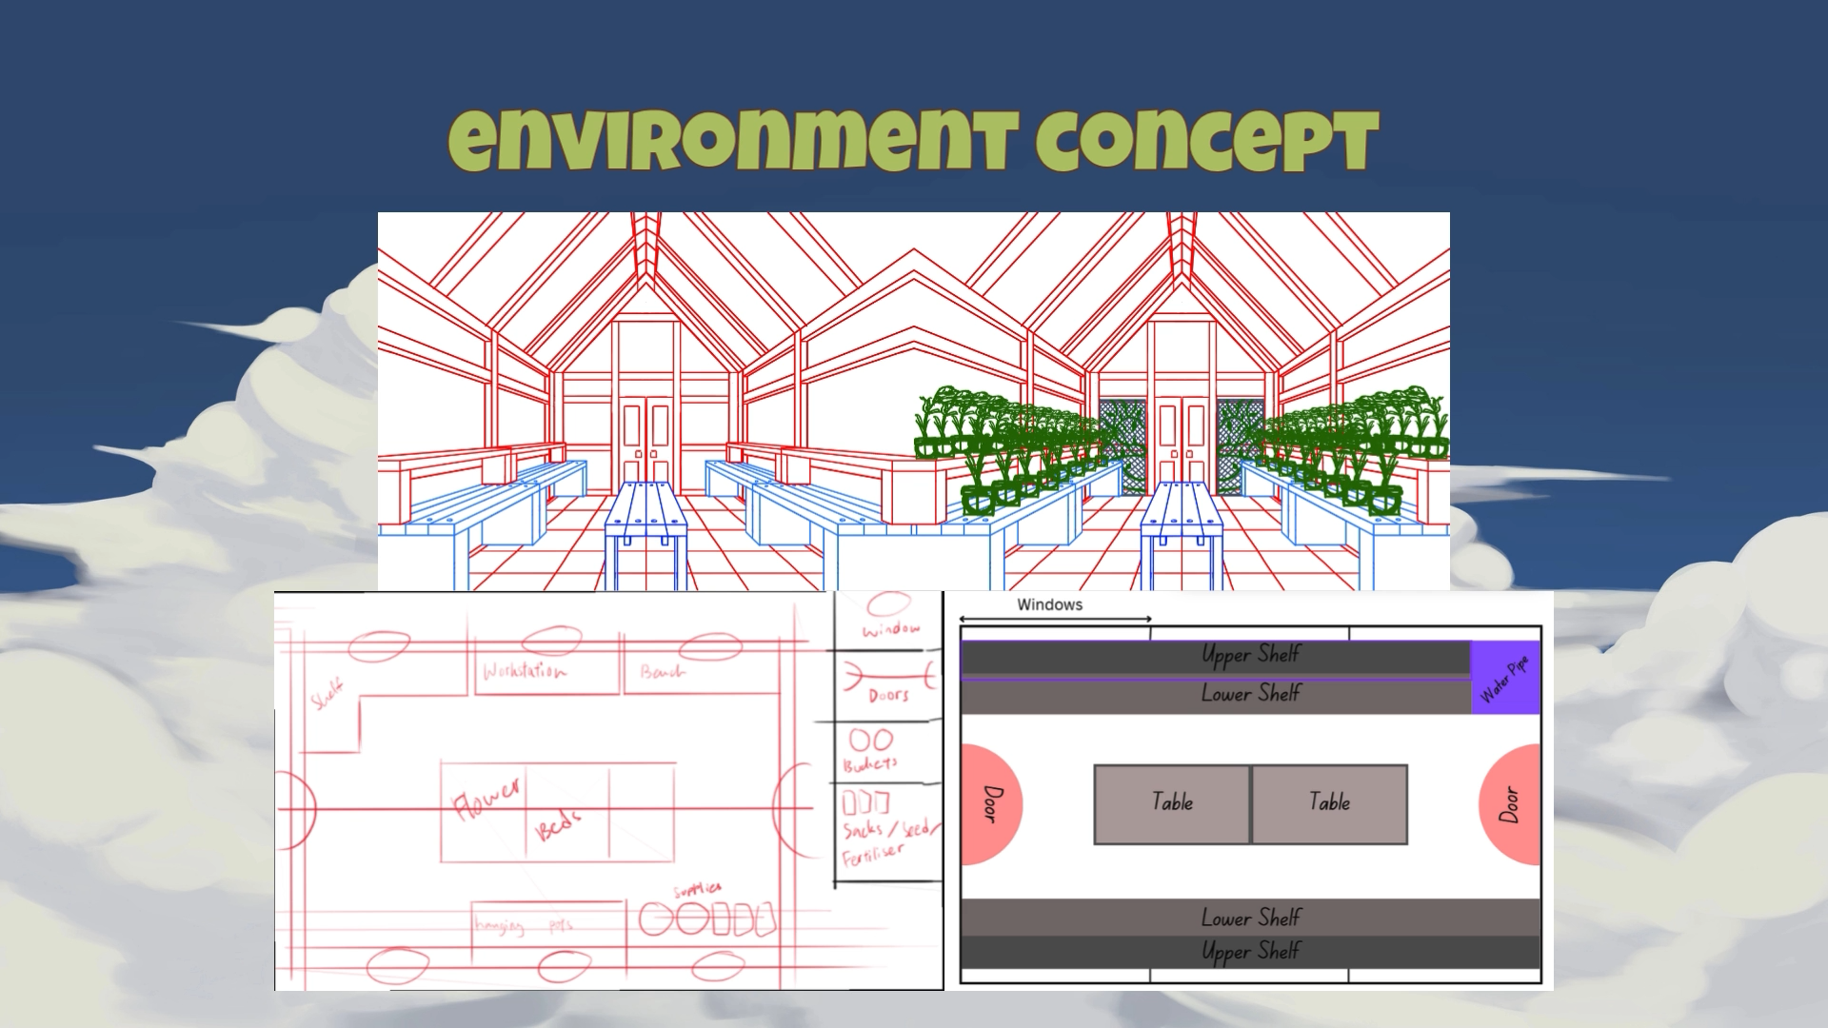
Task: Select the greenhouse perspective line drawing
Action: [x=914, y=401]
